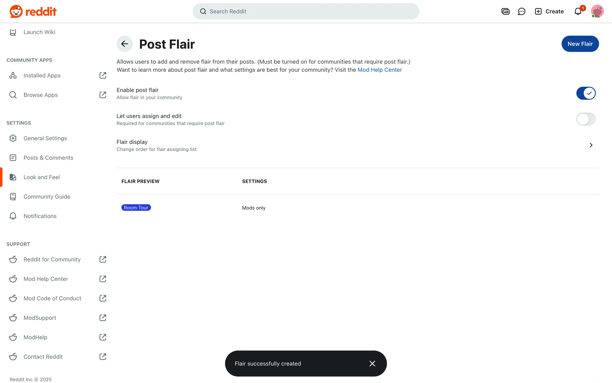The width and height of the screenshot is (612, 383).
Task: Open Community Guide from sidebar
Action: point(47,197)
